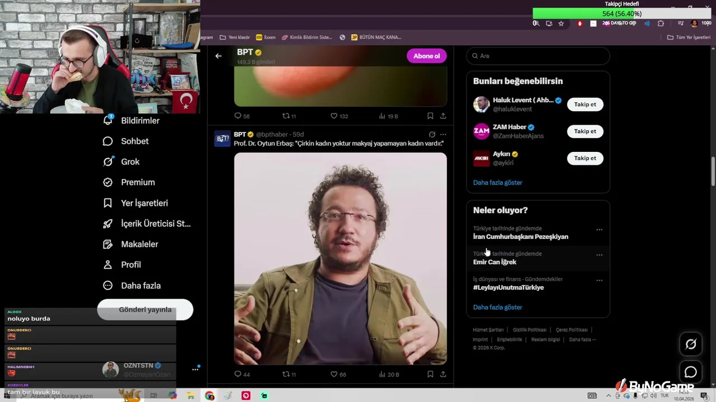This screenshot has width=716, height=402.
Task: Open options for İran Cumhurbaşkanı Pezeşkiyan trend
Action: click(599, 229)
